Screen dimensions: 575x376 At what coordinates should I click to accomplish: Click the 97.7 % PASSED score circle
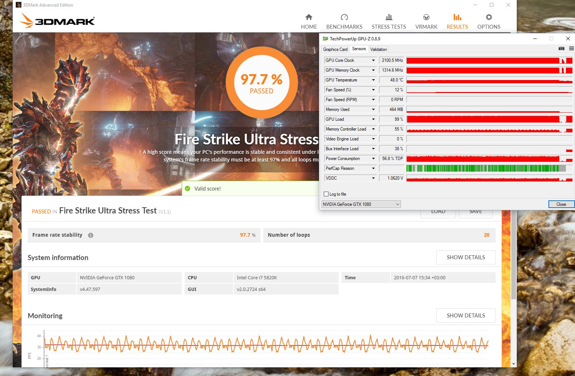[x=261, y=83]
